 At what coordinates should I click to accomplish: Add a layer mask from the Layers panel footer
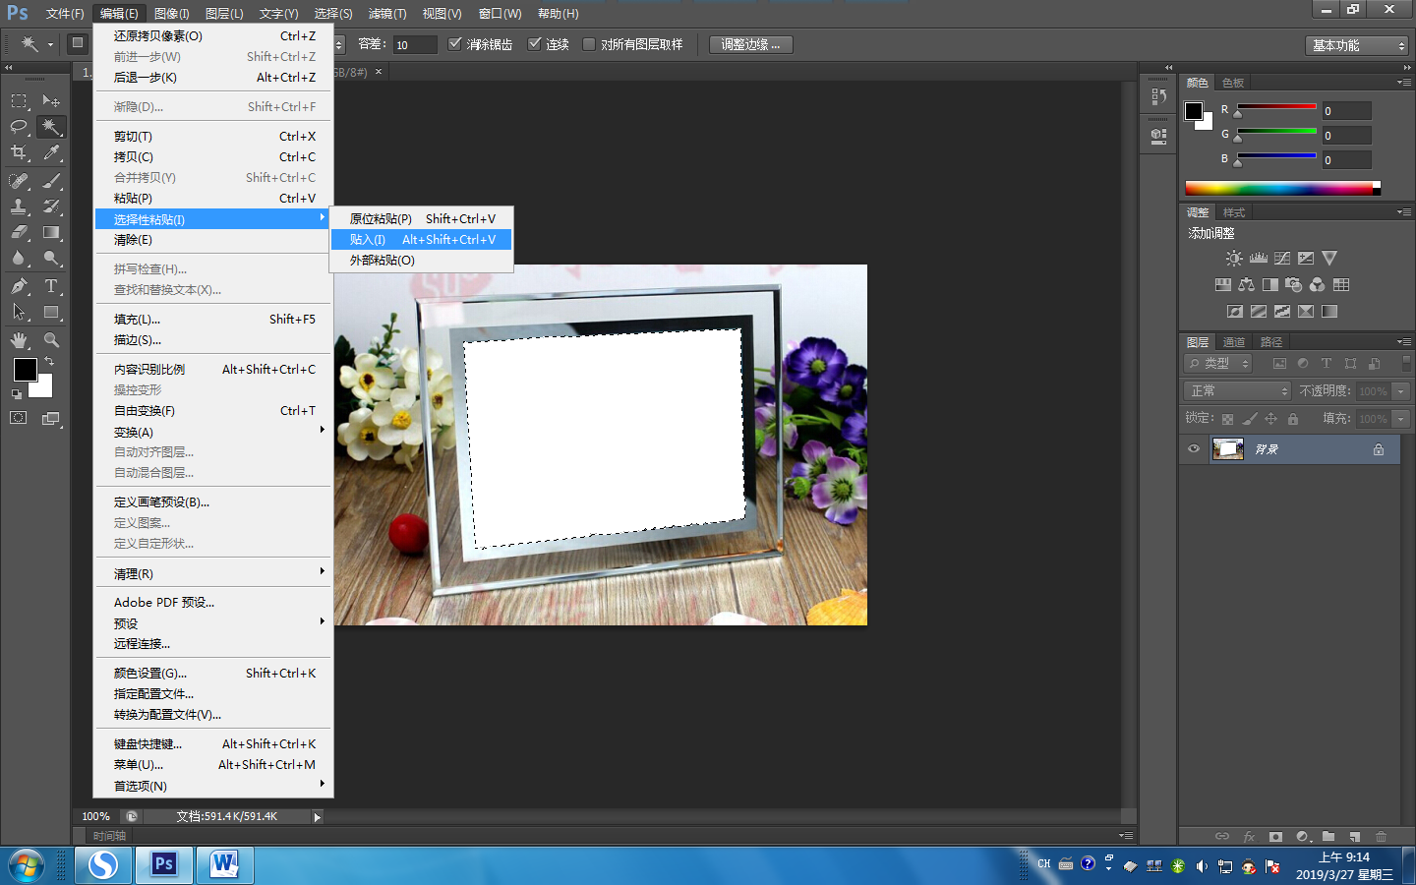[1275, 837]
